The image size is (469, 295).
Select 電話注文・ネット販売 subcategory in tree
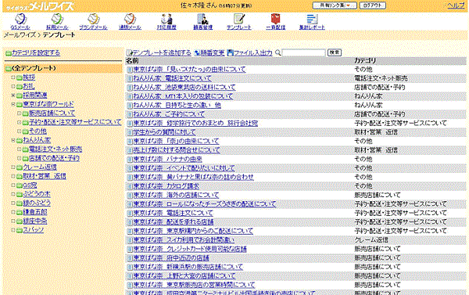tap(55, 149)
